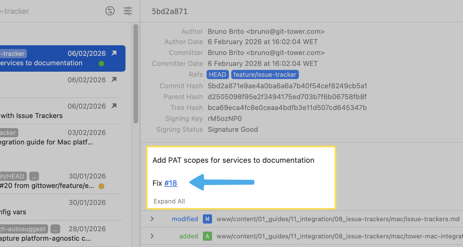Click the circular sync icon in header

click(x=110, y=11)
